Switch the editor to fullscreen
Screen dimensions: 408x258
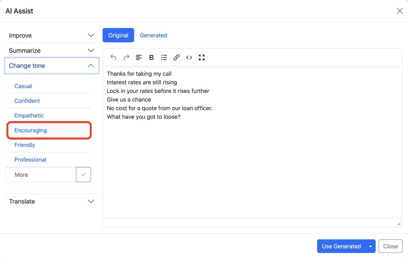pyautogui.click(x=201, y=57)
